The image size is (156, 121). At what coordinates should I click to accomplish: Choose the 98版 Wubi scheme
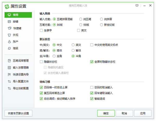[81, 25]
